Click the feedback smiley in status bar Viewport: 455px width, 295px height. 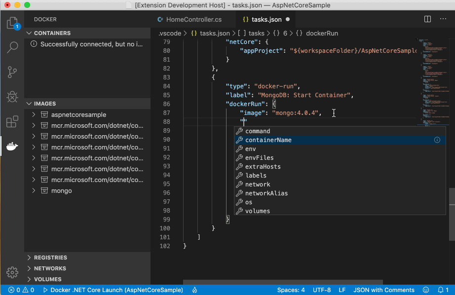click(426, 290)
